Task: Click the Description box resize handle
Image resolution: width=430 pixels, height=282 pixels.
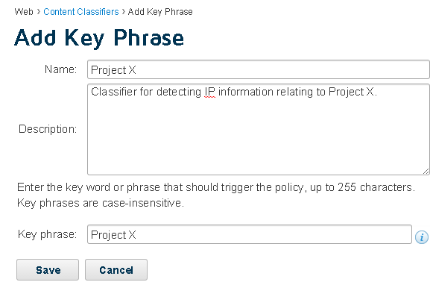Action: [426, 172]
